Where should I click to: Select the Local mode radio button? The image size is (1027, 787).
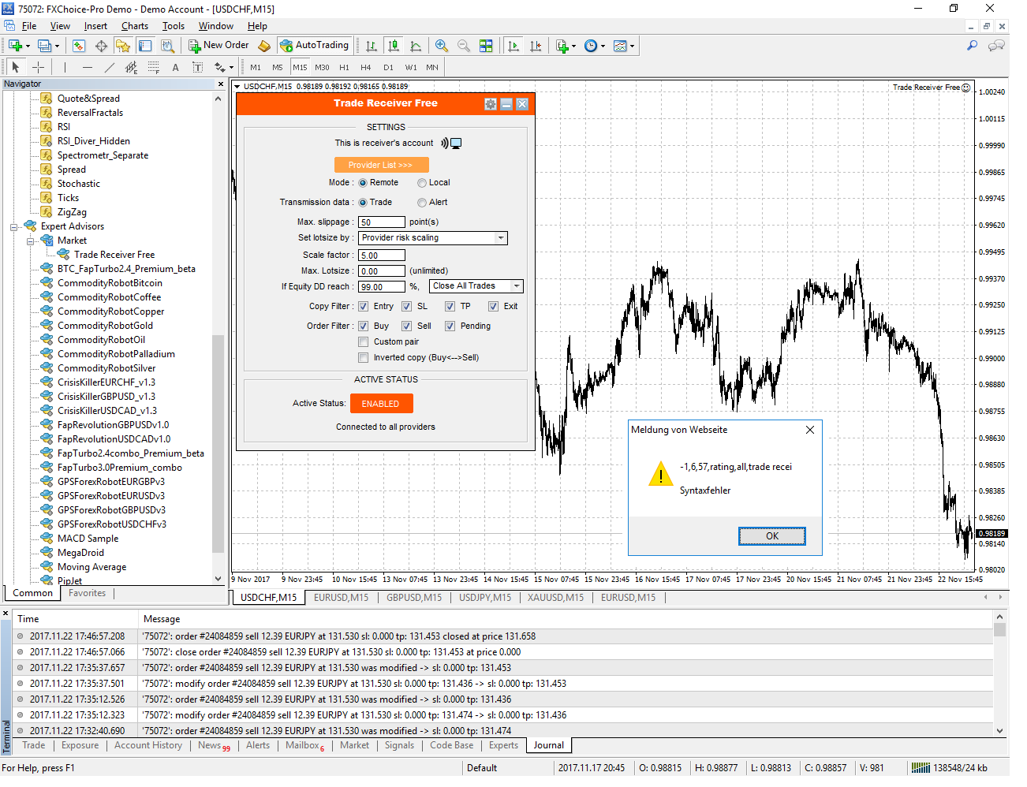pyautogui.click(x=422, y=183)
